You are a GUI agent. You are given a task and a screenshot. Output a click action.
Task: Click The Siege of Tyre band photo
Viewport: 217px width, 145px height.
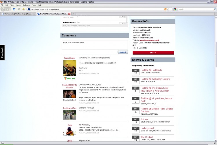[x=70, y=115]
